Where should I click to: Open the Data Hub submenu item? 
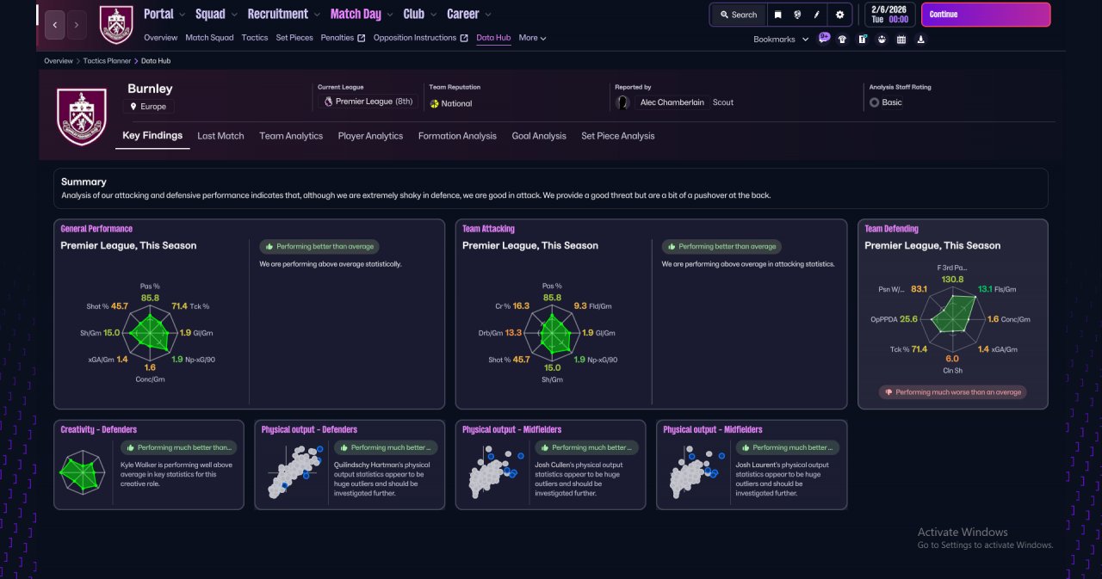click(x=493, y=38)
